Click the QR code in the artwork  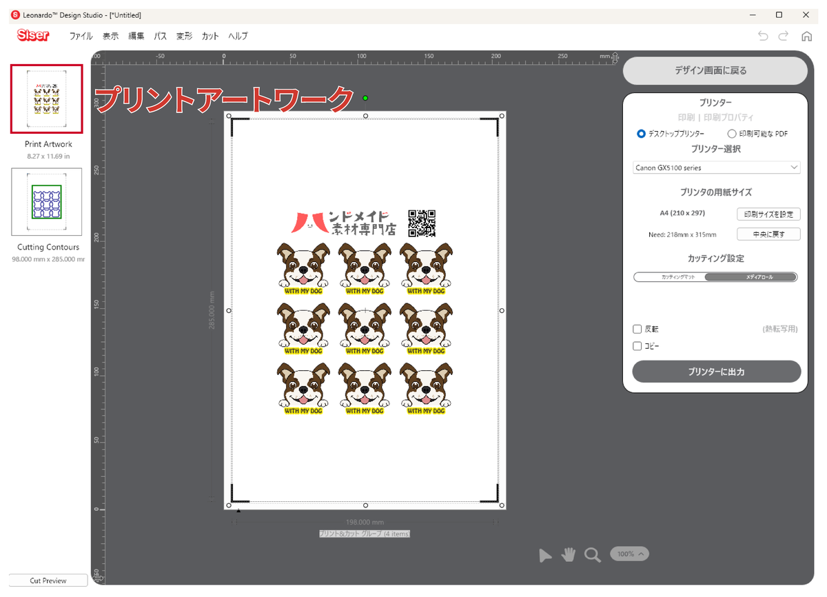[x=422, y=223]
